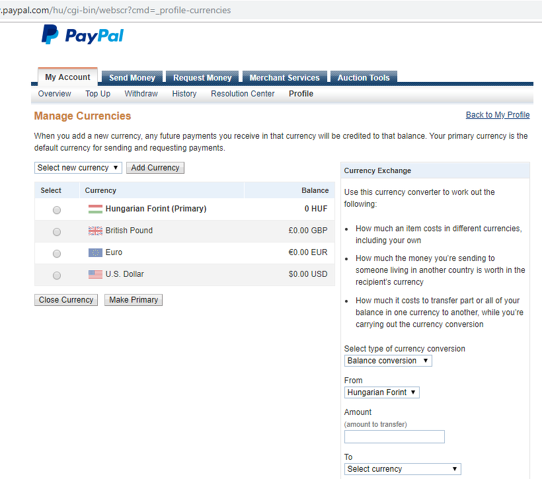Open the Top Up submenu item

98,94
